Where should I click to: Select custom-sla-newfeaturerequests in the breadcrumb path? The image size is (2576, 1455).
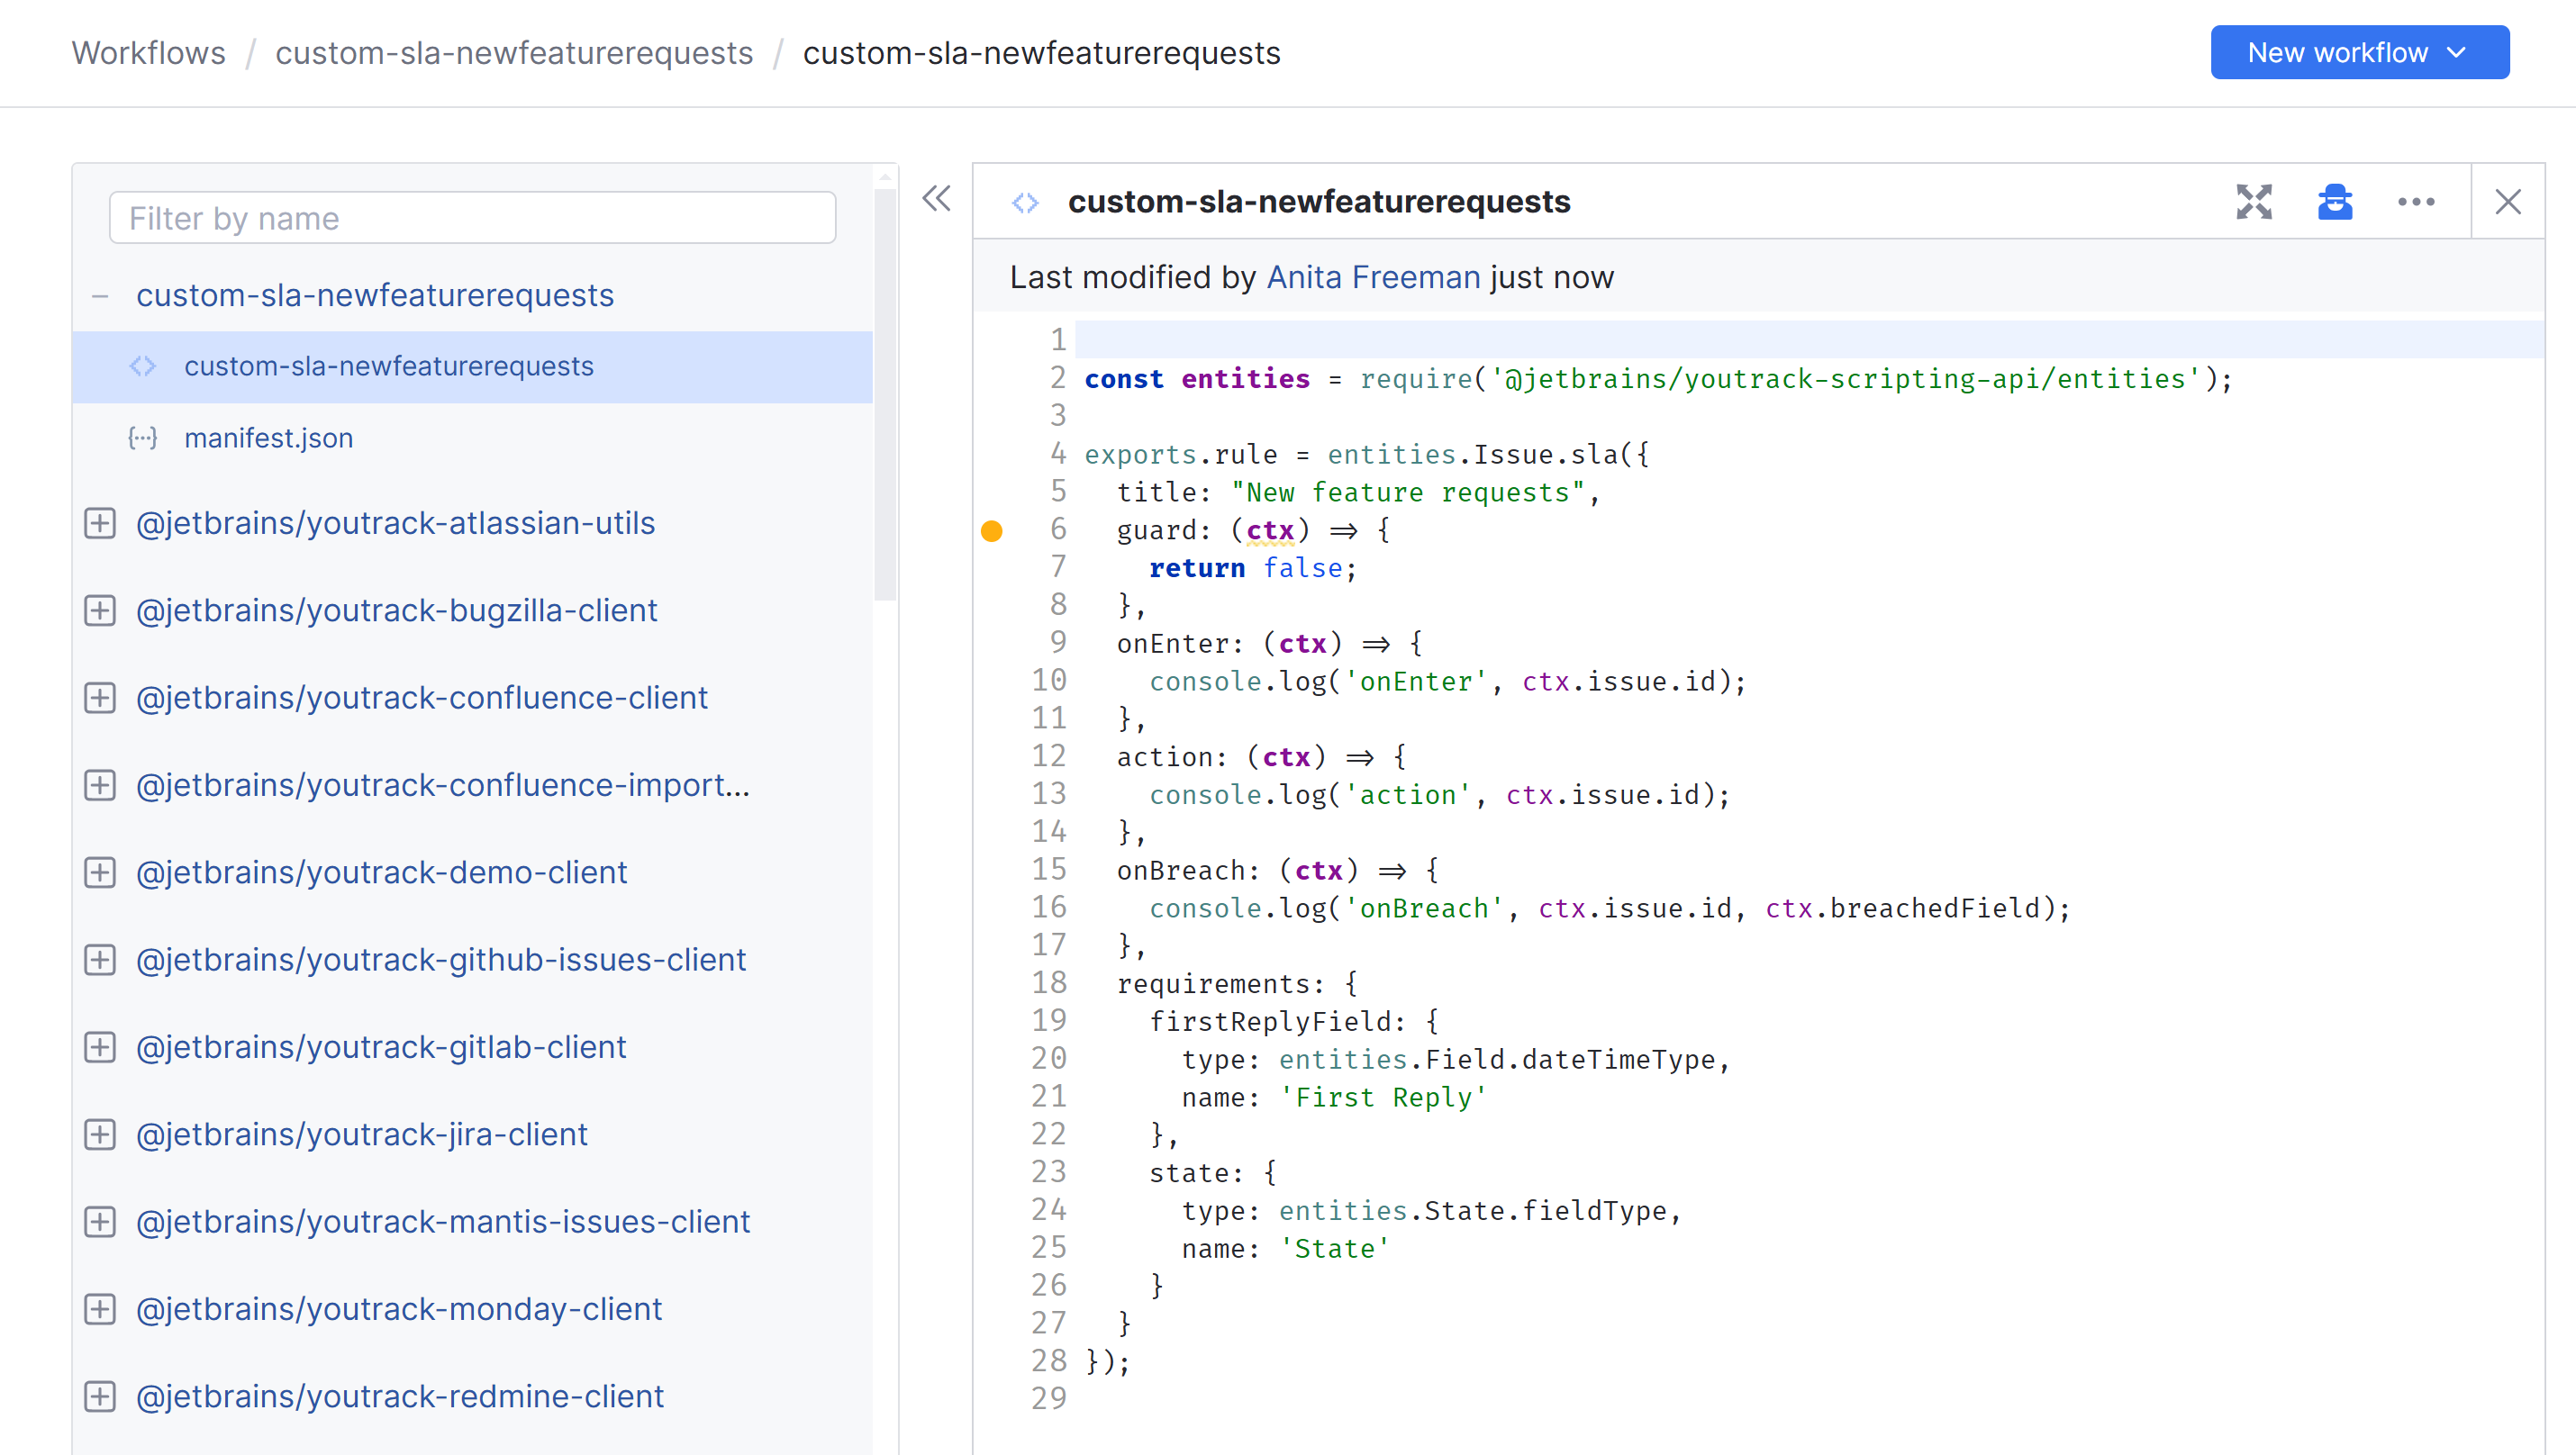pos(515,52)
